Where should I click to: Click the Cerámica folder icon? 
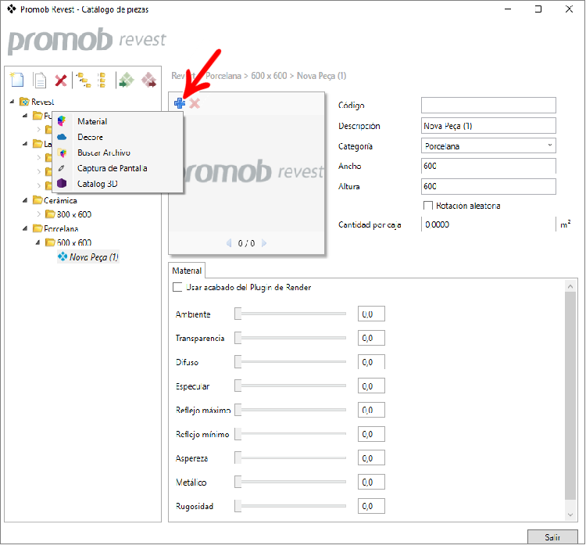coord(38,200)
